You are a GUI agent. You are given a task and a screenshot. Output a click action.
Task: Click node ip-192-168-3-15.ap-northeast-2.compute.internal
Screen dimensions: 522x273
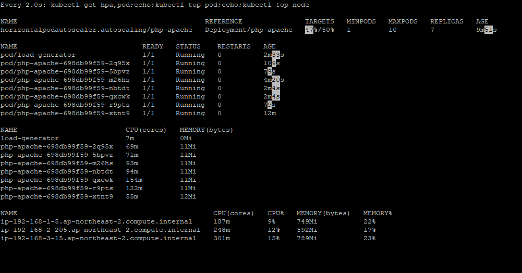pos(99,238)
